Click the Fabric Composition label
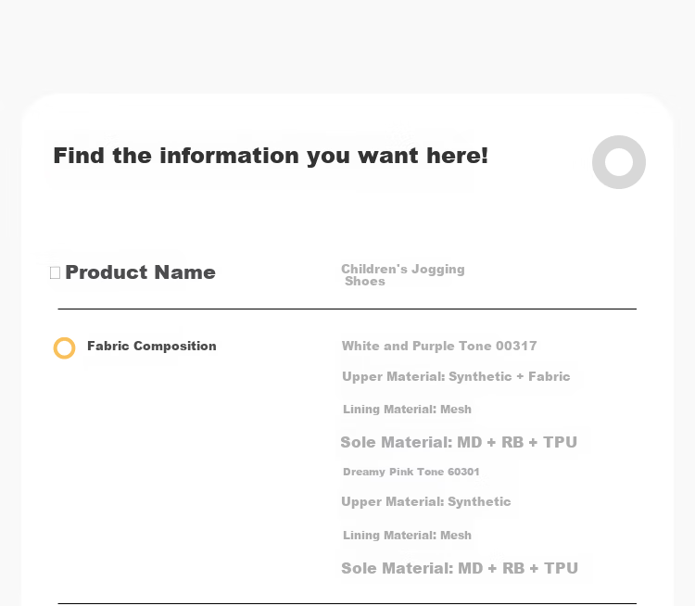 click(152, 346)
